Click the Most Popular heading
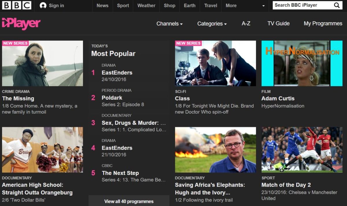Viewport: 347px width, 206px height. pyautogui.click(x=113, y=54)
